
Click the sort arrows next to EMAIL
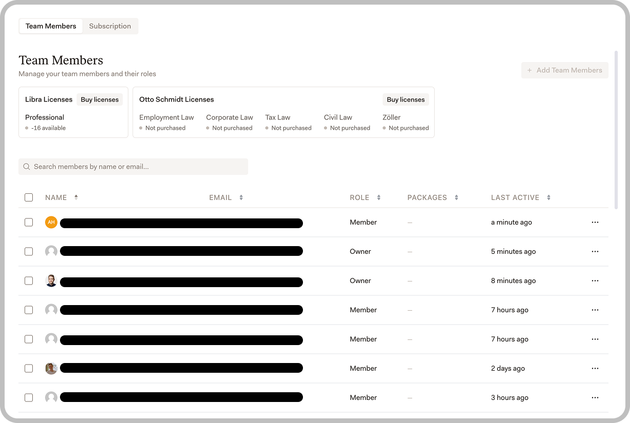[240, 197]
